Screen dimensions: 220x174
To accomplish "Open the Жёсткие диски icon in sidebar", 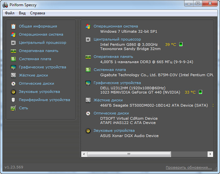I will click(13, 75).
